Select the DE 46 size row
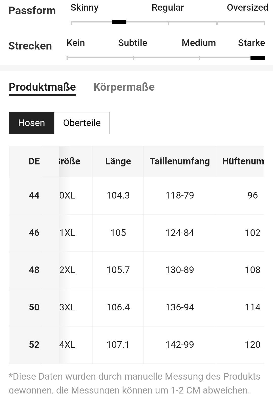Viewport: 273px width, 394px height. (x=137, y=233)
